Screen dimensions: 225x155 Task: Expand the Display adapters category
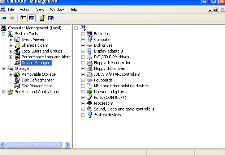pos(83,51)
